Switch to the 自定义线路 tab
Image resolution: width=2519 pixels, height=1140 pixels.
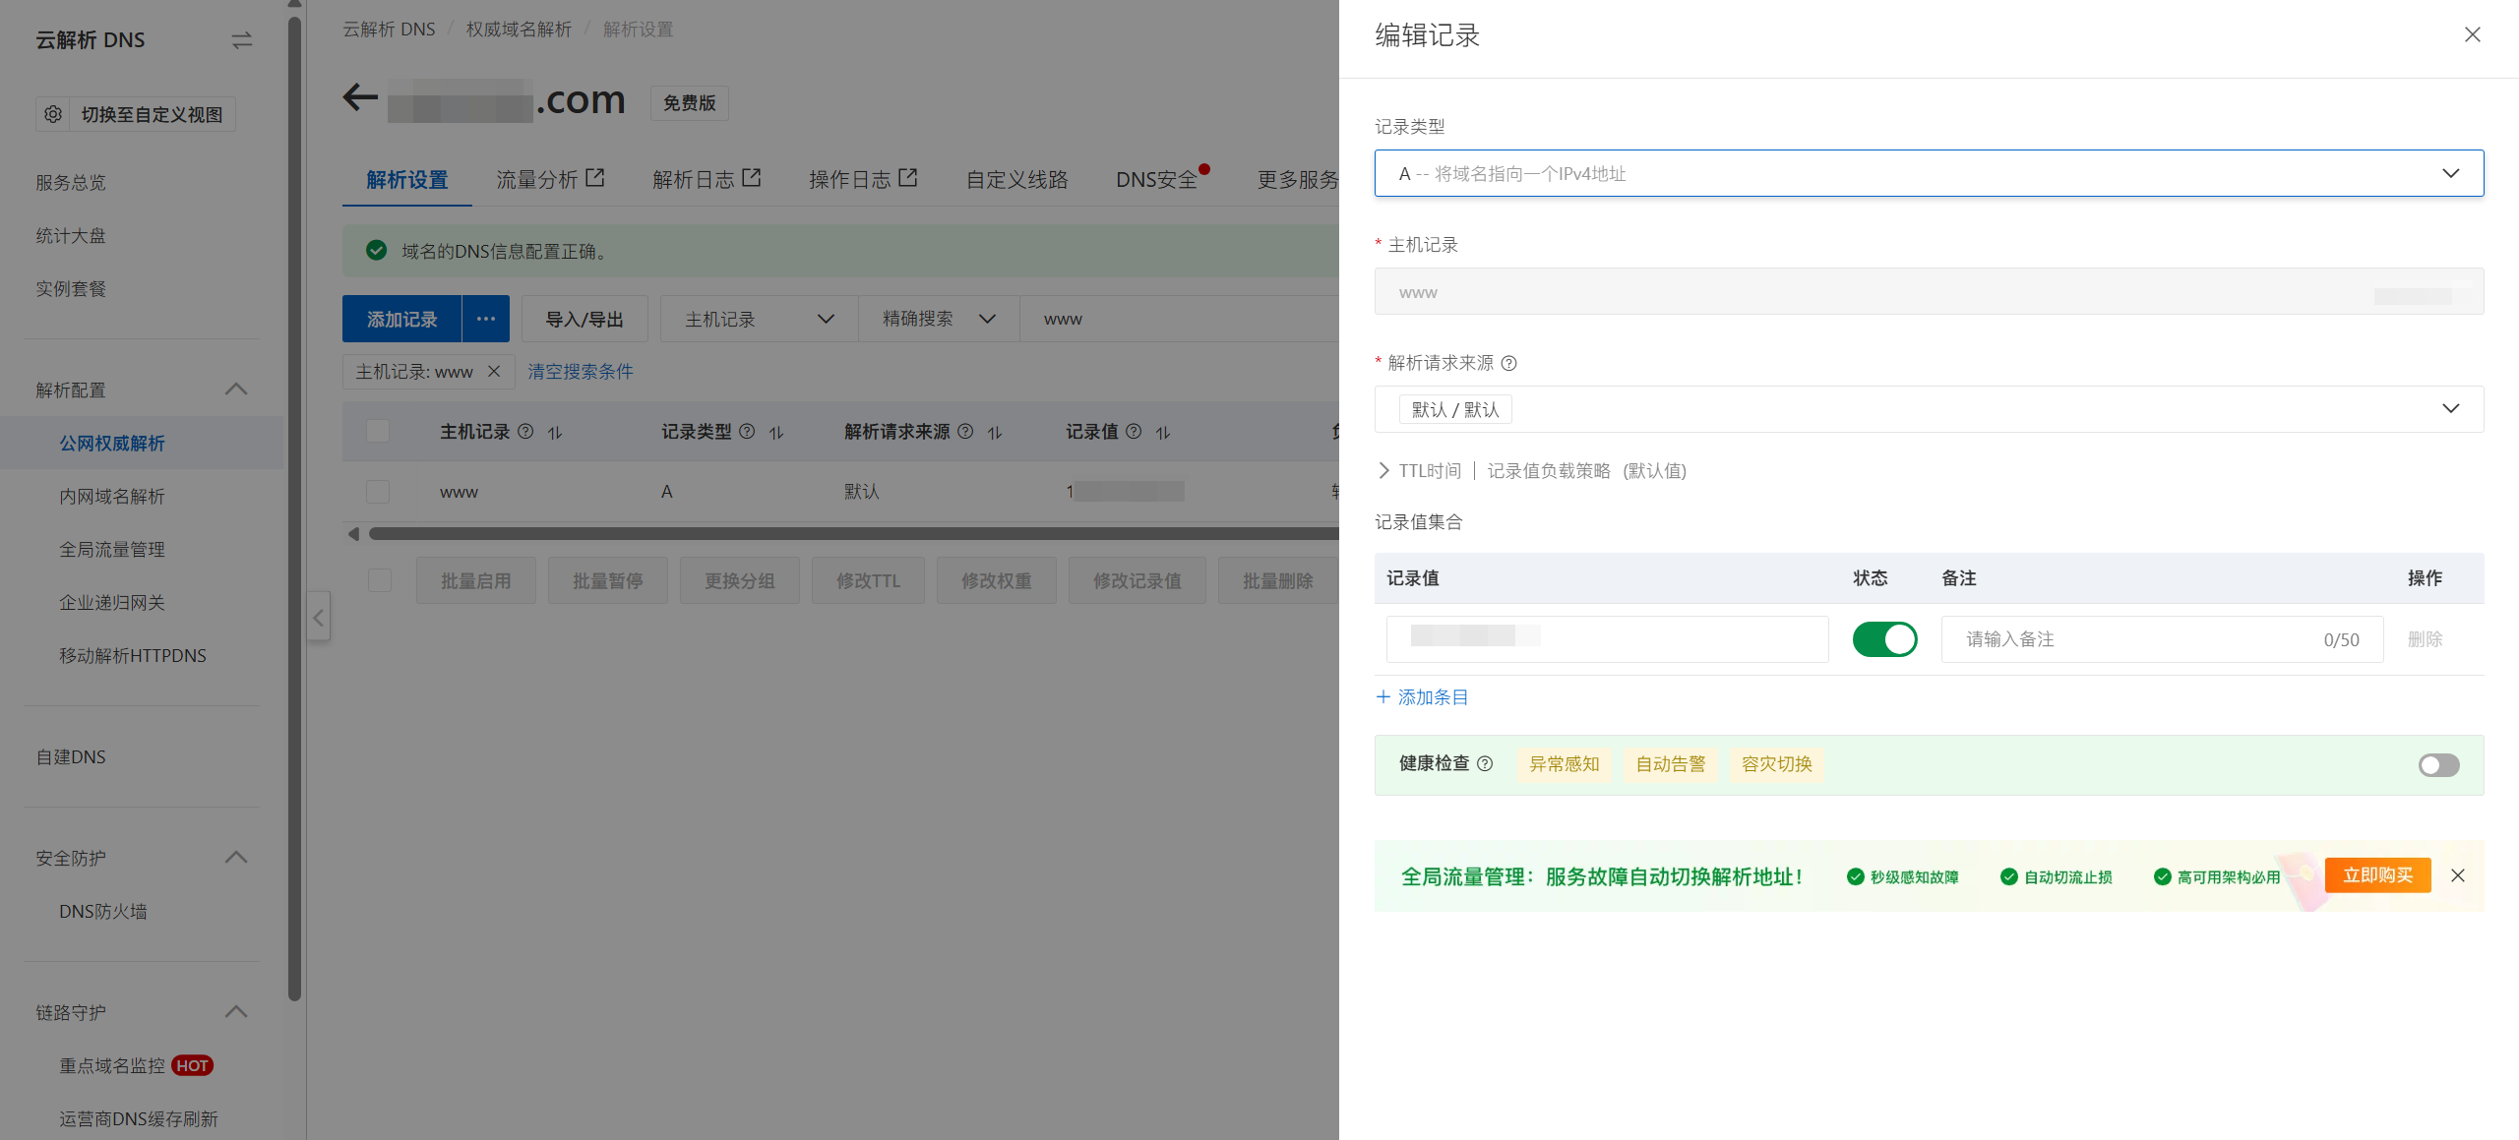[1016, 180]
